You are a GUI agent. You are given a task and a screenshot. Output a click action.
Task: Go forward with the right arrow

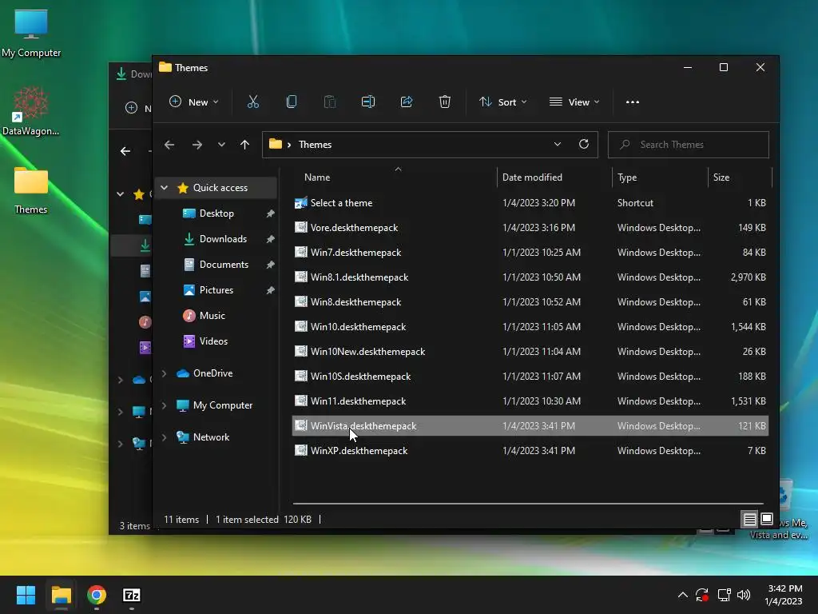pos(197,145)
